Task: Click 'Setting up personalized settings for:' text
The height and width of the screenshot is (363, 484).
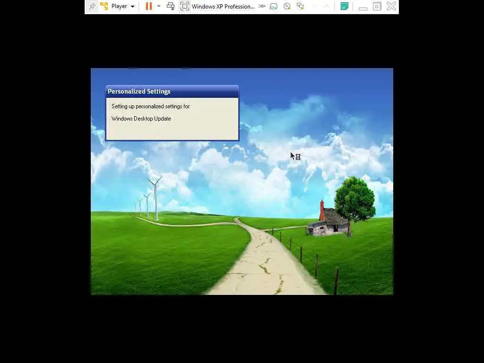Action: 151,106
